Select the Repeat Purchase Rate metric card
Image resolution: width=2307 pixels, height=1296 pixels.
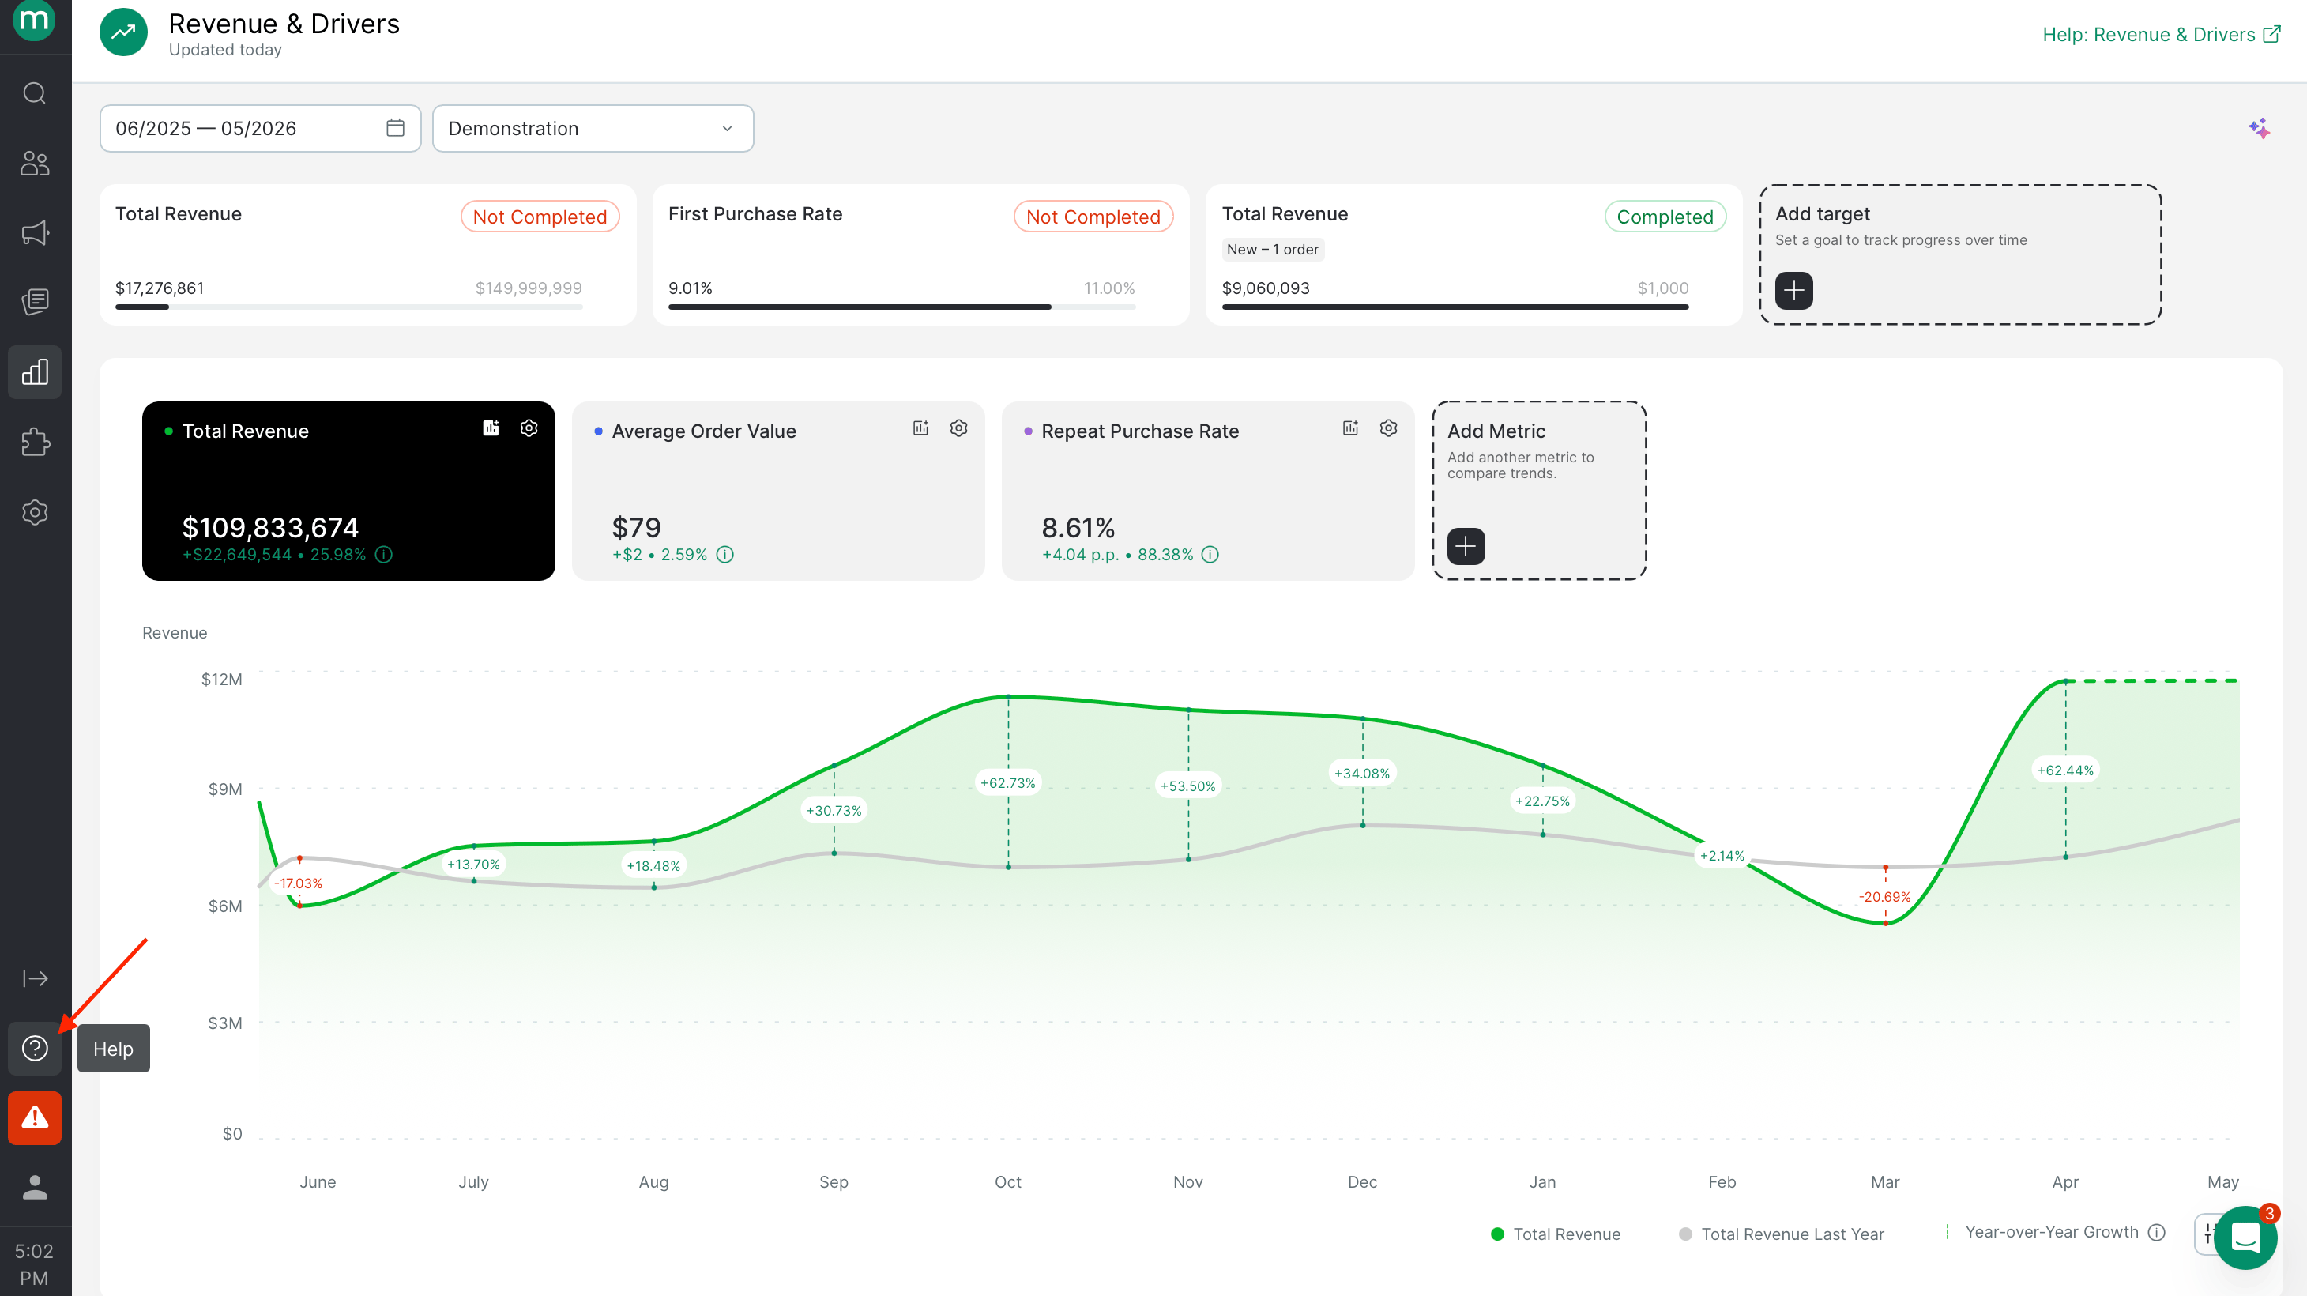pos(1208,491)
